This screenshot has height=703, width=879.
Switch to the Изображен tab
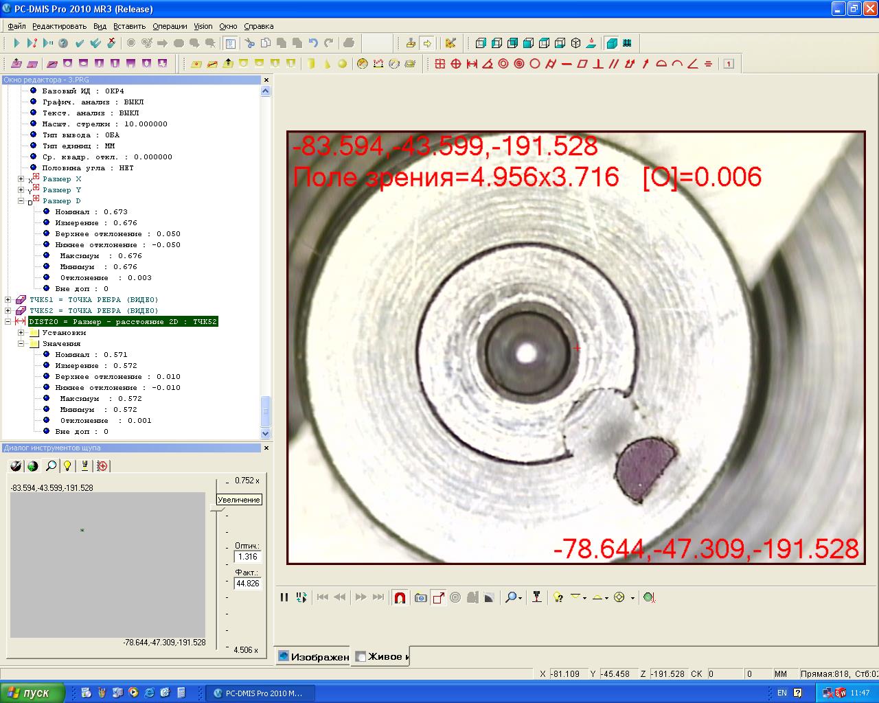(313, 657)
